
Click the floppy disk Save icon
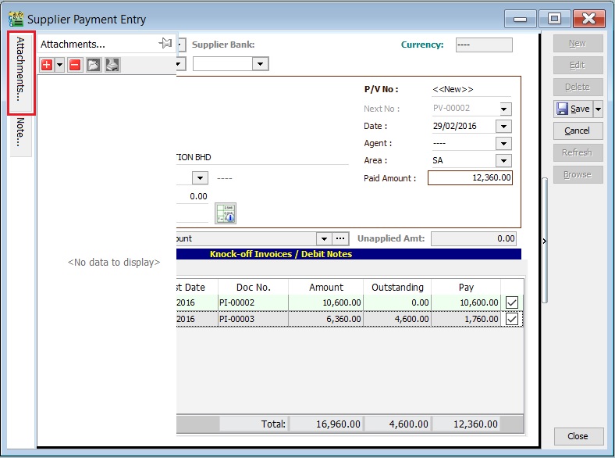click(x=562, y=109)
